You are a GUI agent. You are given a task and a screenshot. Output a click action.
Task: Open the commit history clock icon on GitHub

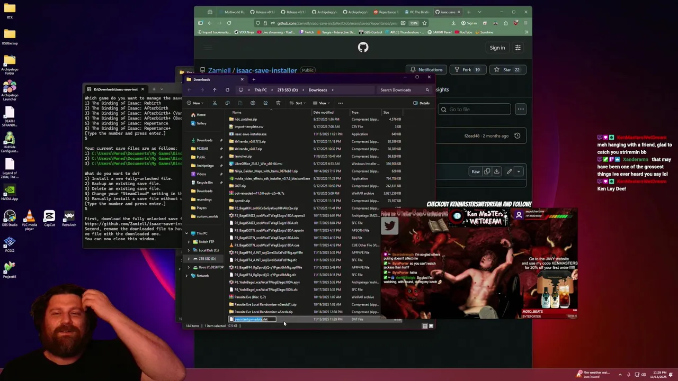517,136
